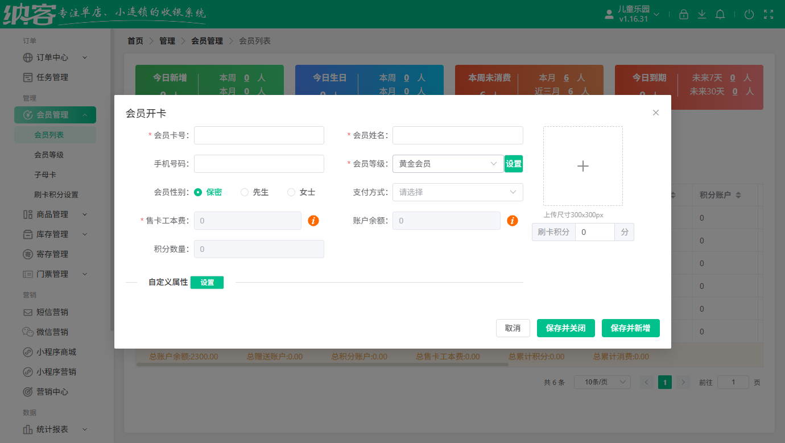Click the power logout icon

[749, 15]
